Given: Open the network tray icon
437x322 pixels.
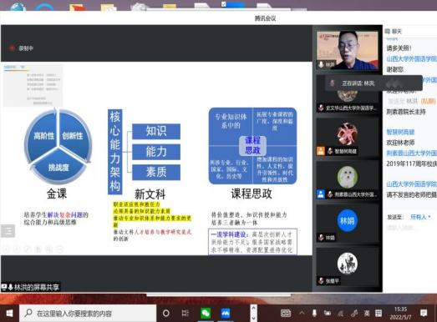Looking at the screenshot, I should point(341,314).
